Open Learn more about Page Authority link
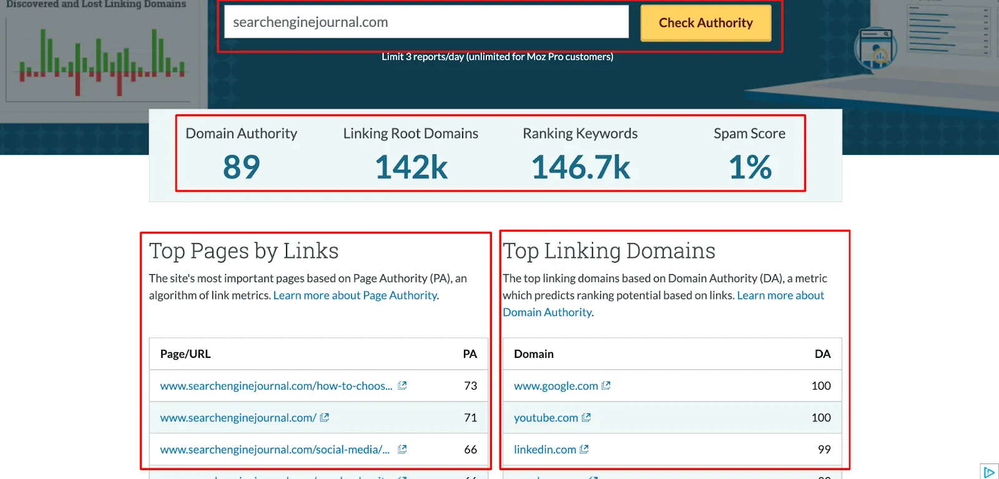The image size is (999, 479). click(355, 295)
